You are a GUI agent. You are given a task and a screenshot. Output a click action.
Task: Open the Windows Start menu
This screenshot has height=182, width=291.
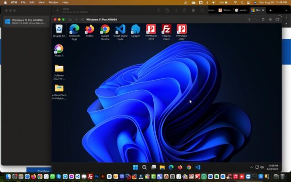coord(135,167)
